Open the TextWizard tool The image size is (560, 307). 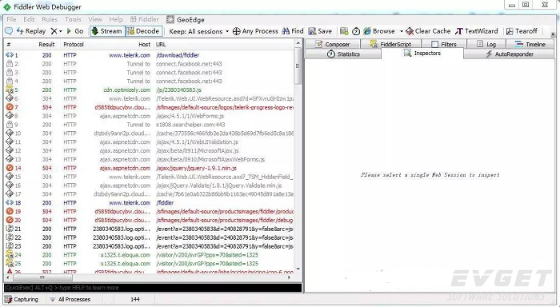point(477,31)
